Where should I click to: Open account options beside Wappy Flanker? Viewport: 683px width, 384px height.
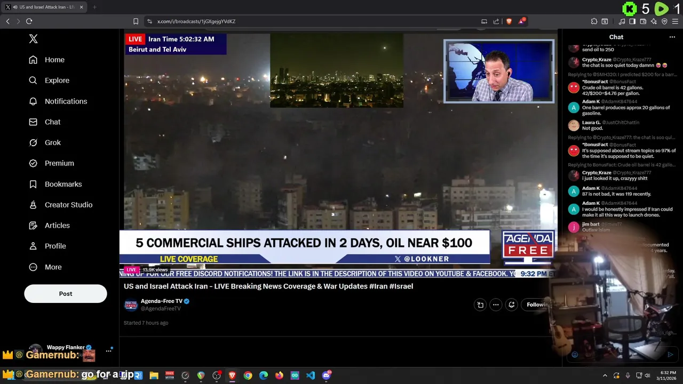pyautogui.click(x=109, y=350)
